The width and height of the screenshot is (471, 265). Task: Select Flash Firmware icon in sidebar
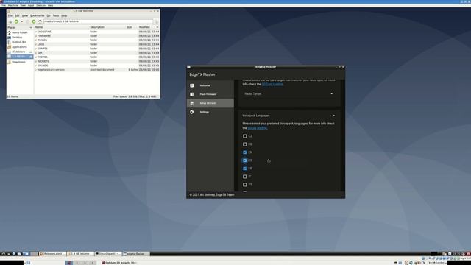click(191, 94)
